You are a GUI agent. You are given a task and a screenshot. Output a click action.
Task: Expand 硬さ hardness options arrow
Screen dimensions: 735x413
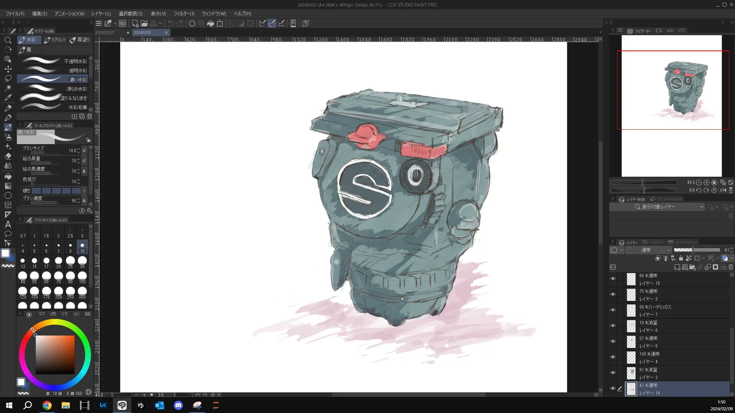84,191
